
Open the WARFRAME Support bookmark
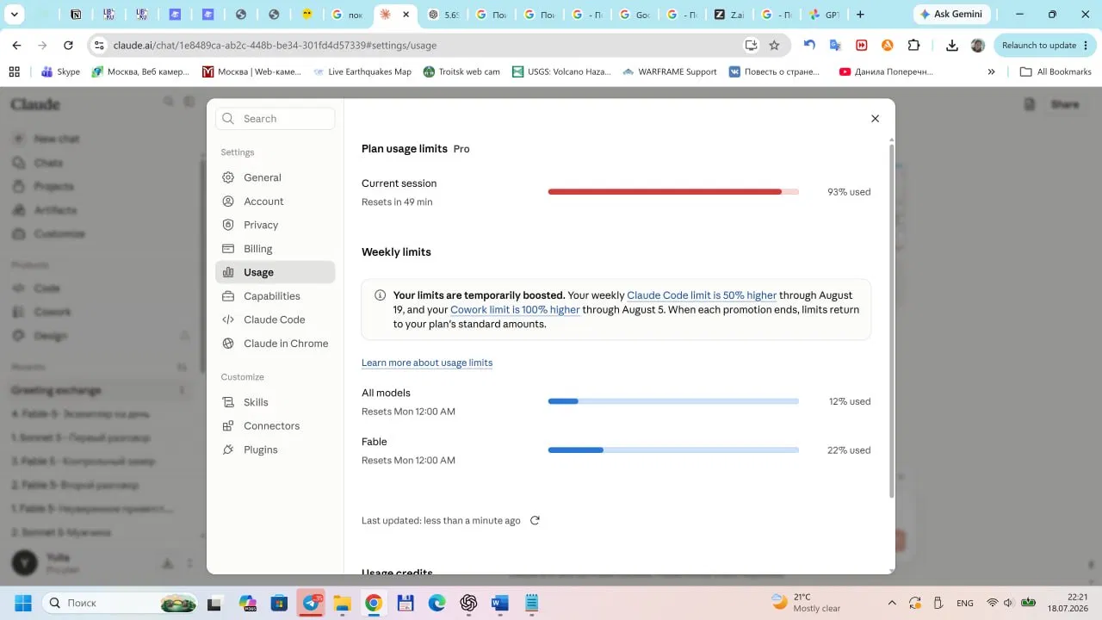tap(669, 71)
